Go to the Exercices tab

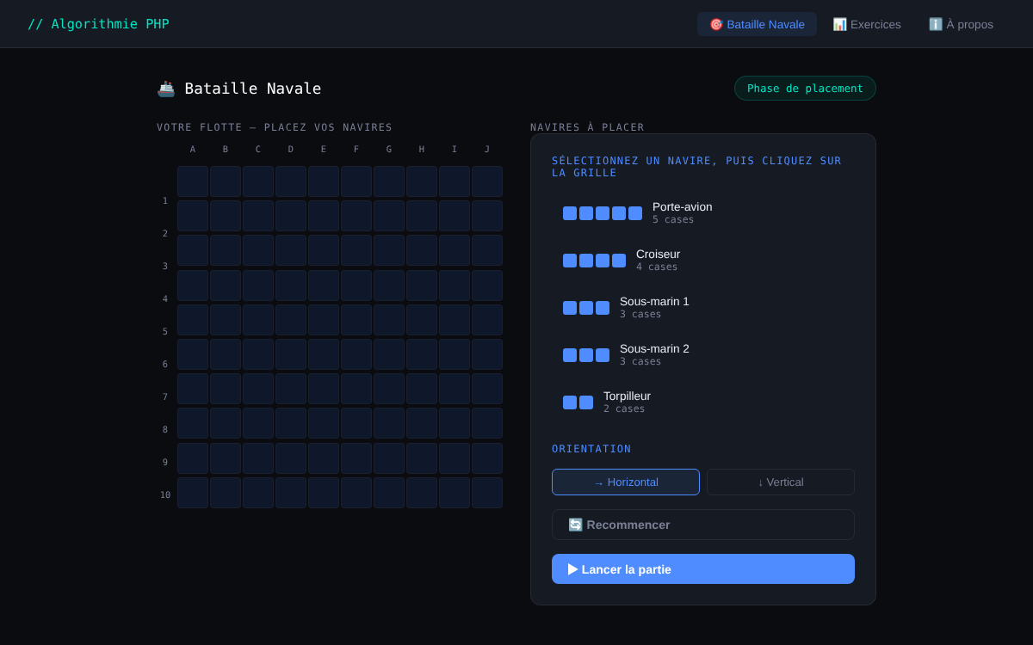[867, 24]
